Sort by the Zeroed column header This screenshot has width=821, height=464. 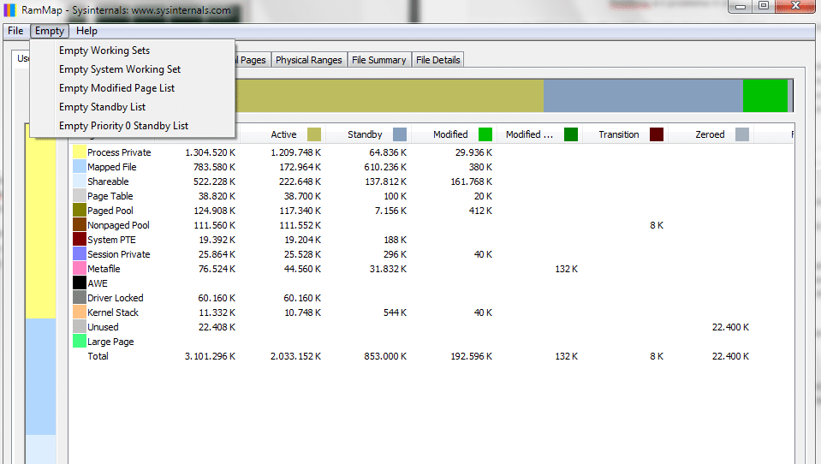click(710, 134)
